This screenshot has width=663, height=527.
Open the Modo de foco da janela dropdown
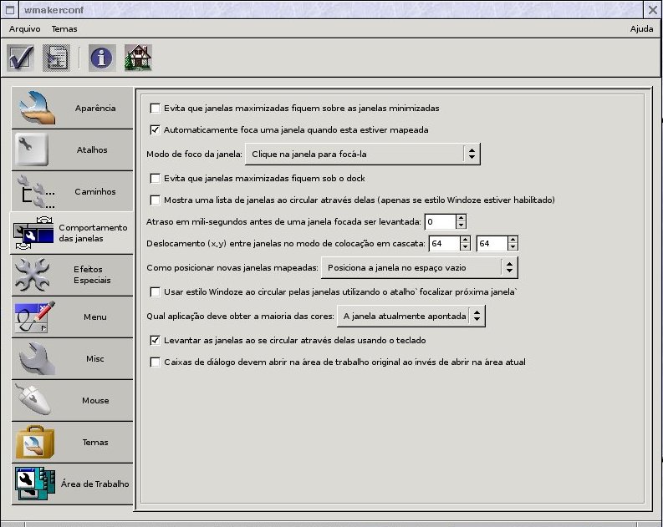point(363,155)
